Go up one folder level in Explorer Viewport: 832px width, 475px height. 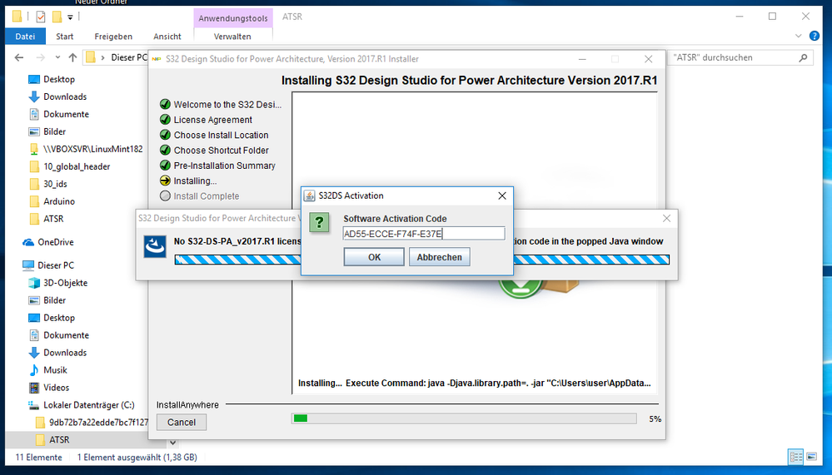pos(72,57)
